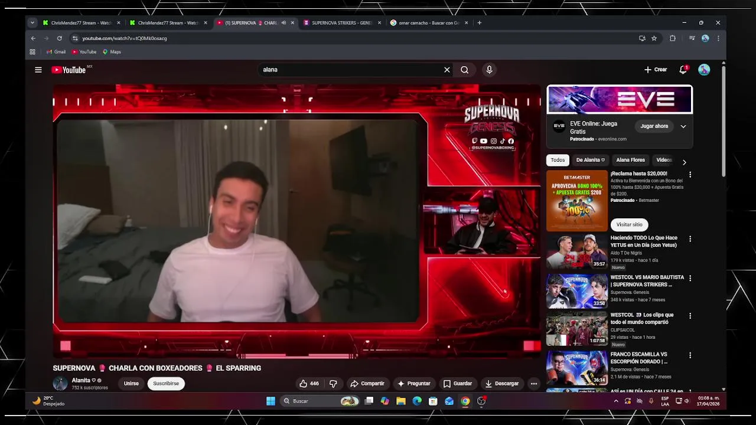Open options menu for Betmaster ad

tap(690, 175)
